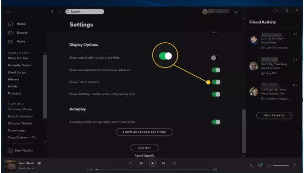Toggle Show desktop overlay when using media keys
304x173 pixels.
click(216, 94)
